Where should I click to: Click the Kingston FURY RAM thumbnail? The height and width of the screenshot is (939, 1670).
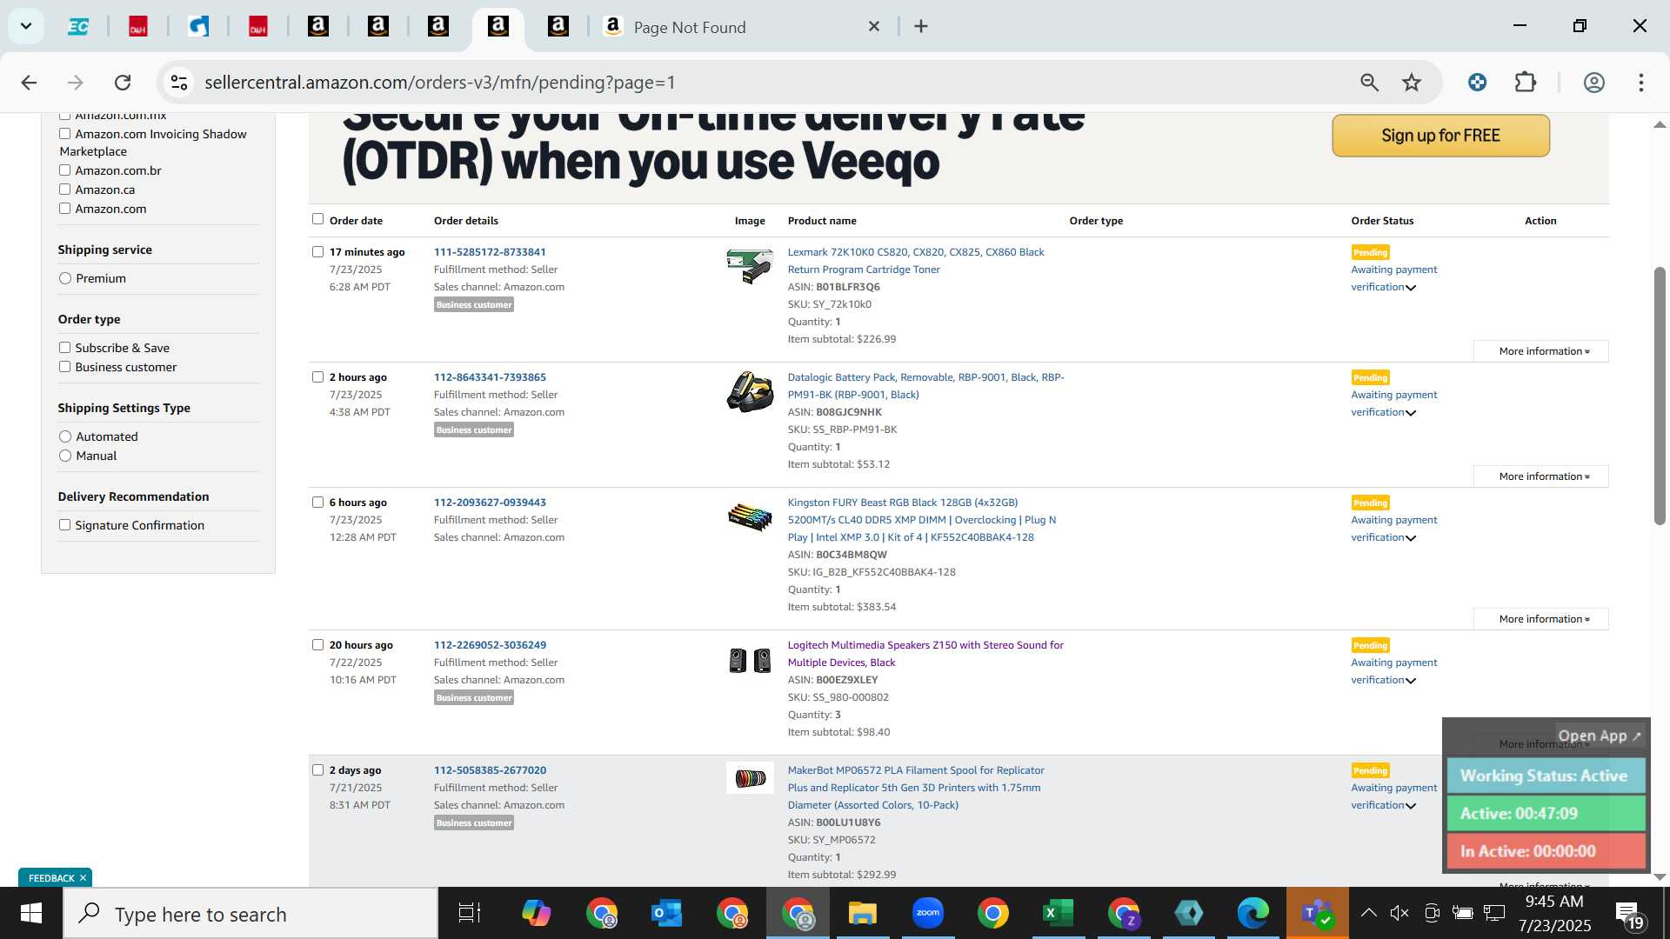click(750, 516)
